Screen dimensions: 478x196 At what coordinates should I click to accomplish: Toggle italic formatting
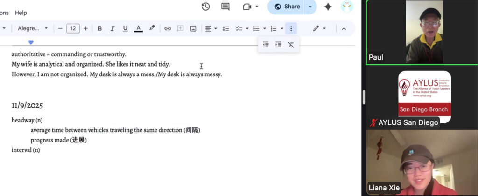tap(112, 28)
